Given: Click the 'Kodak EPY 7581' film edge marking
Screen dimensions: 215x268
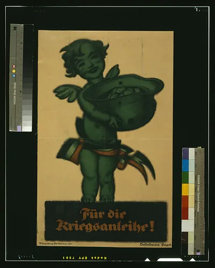Looking at the screenshot, I should [85, 258].
